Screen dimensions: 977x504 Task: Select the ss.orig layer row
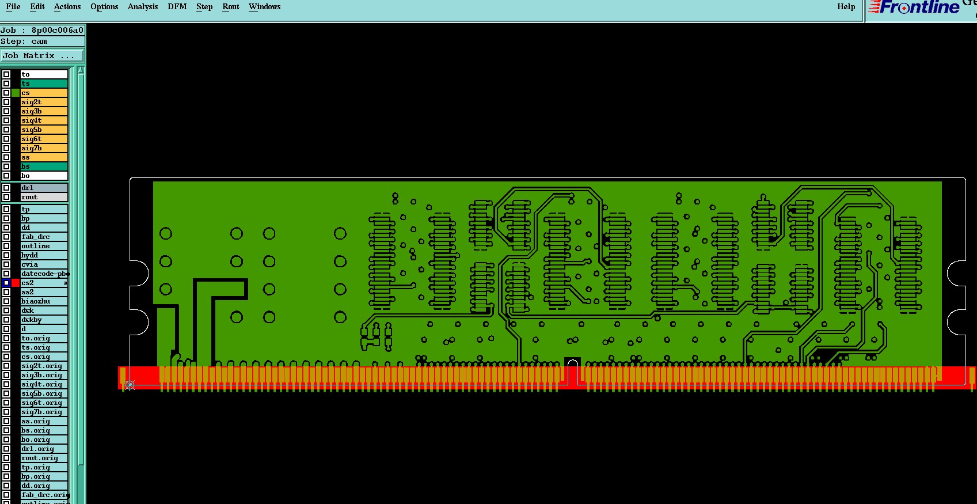[x=44, y=421]
